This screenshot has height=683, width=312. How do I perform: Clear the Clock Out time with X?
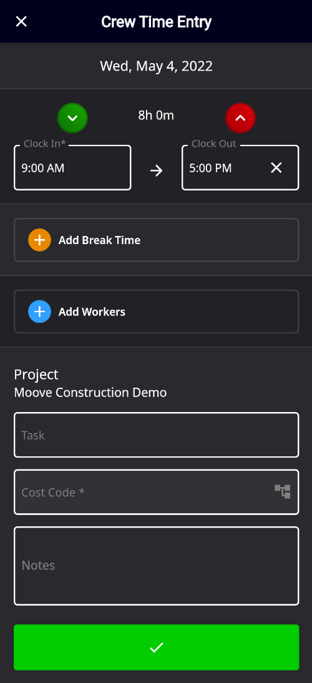coord(276,168)
